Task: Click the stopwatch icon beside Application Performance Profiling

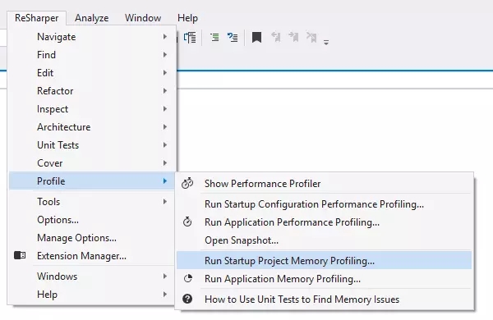Action: click(x=187, y=222)
